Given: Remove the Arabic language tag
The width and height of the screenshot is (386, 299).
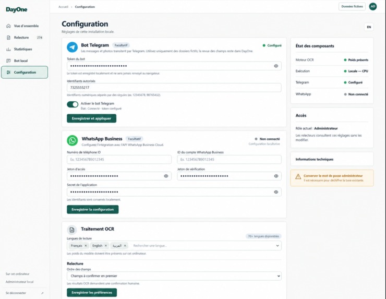Looking at the screenshot, I should (x=125, y=246).
